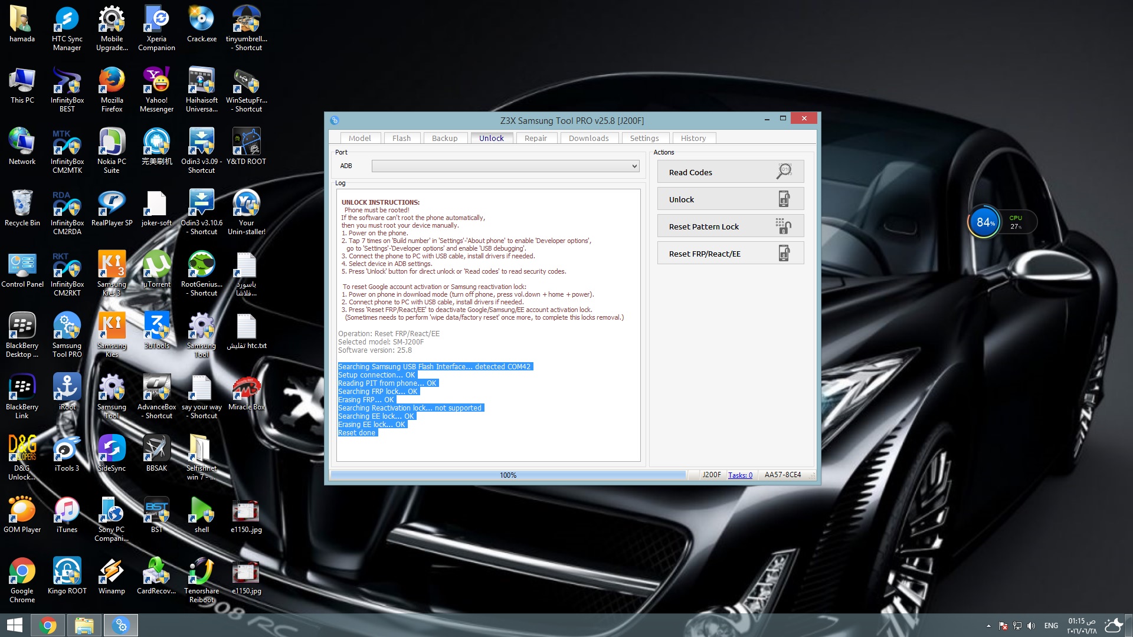This screenshot has height=637, width=1133.
Task: Select Y&TD ROOT desktop icon
Action: click(x=246, y=147)
